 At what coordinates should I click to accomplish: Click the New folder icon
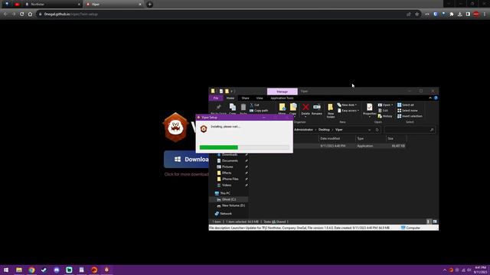330,108
